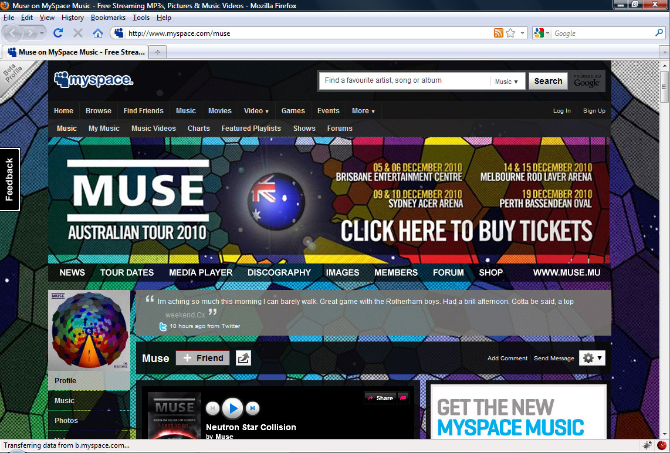Click the scrollbar up arrow
This screenshot has height=453, width=670.
click(x=665, y=65)
